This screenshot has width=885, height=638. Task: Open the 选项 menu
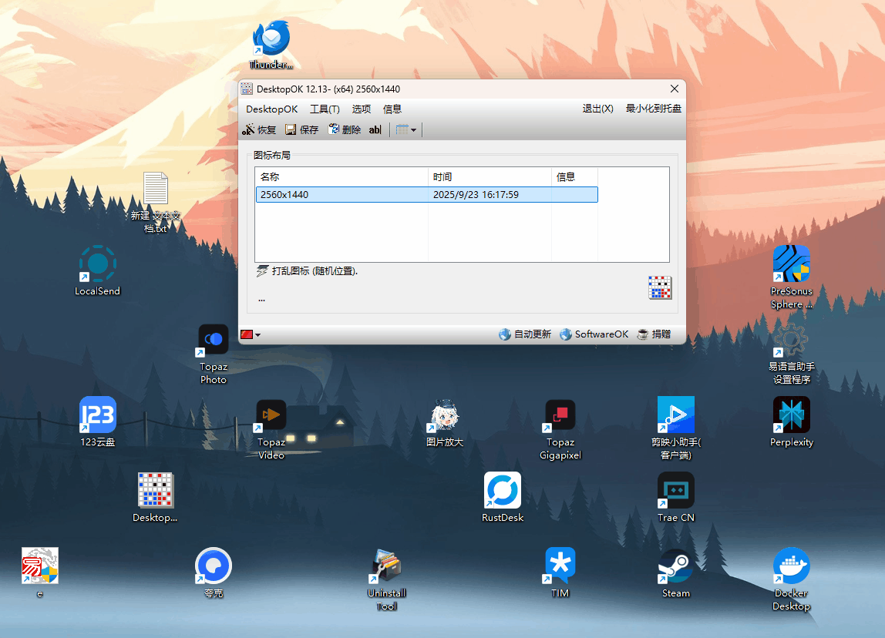pos(361,109)
